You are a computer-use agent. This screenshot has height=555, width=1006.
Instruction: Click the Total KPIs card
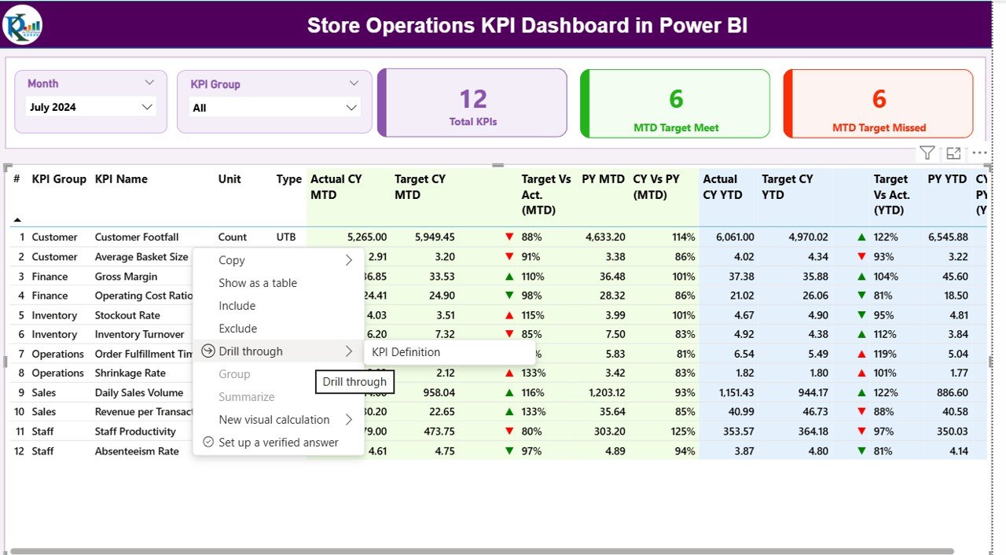[x=472, y=103]
